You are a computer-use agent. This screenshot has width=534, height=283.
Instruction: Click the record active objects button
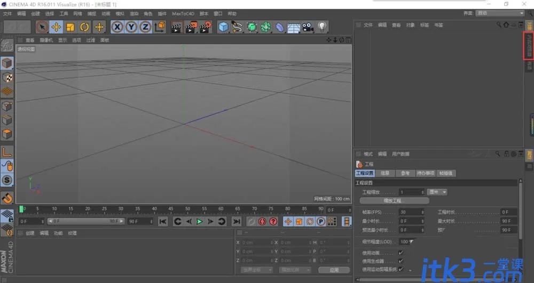coord(251,222)
